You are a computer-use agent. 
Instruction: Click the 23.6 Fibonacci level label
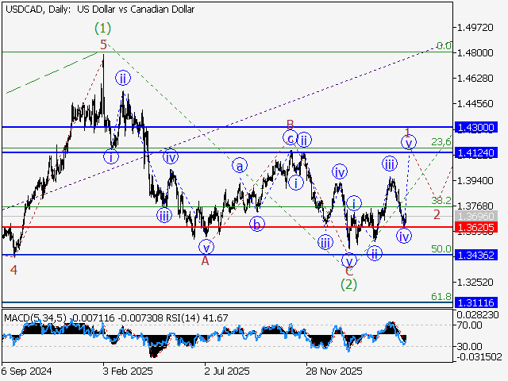(x=441, y=141)
